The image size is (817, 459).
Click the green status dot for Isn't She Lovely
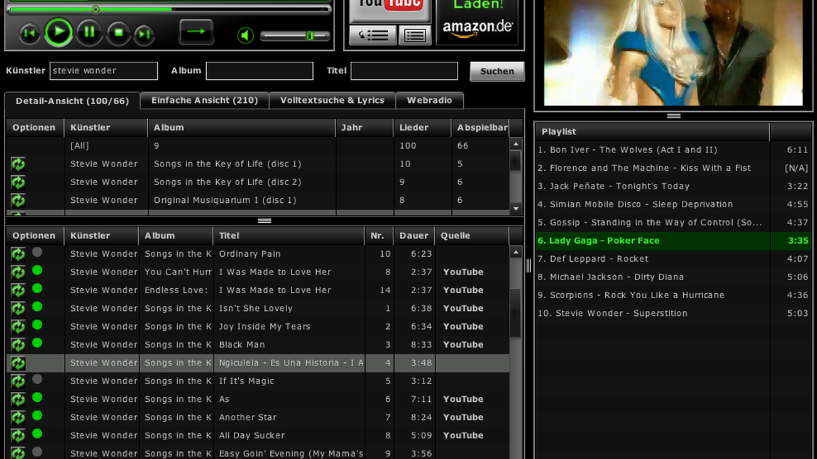[x=37, y=307]
